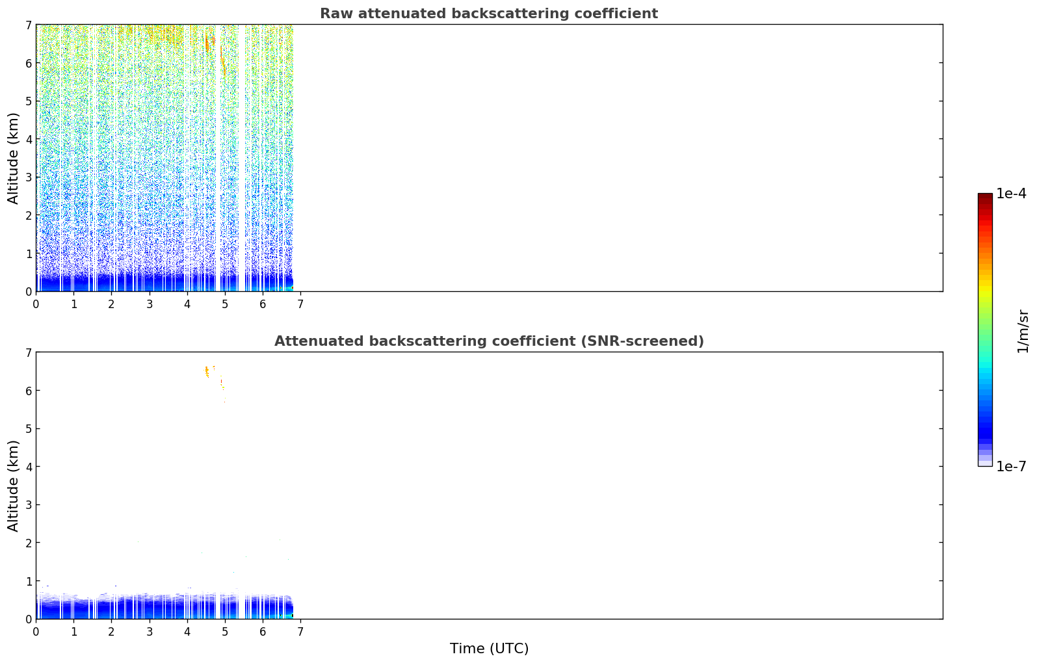1037x663 pixels.
Task: Click the '1/m/sr' colorbar unit label
Action: 1023,331
